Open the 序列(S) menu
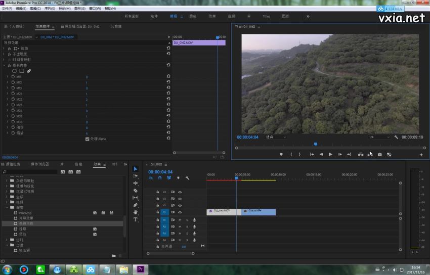Image resolution: width=430 pixels, height=275 pixels. (x=49, y=9)
